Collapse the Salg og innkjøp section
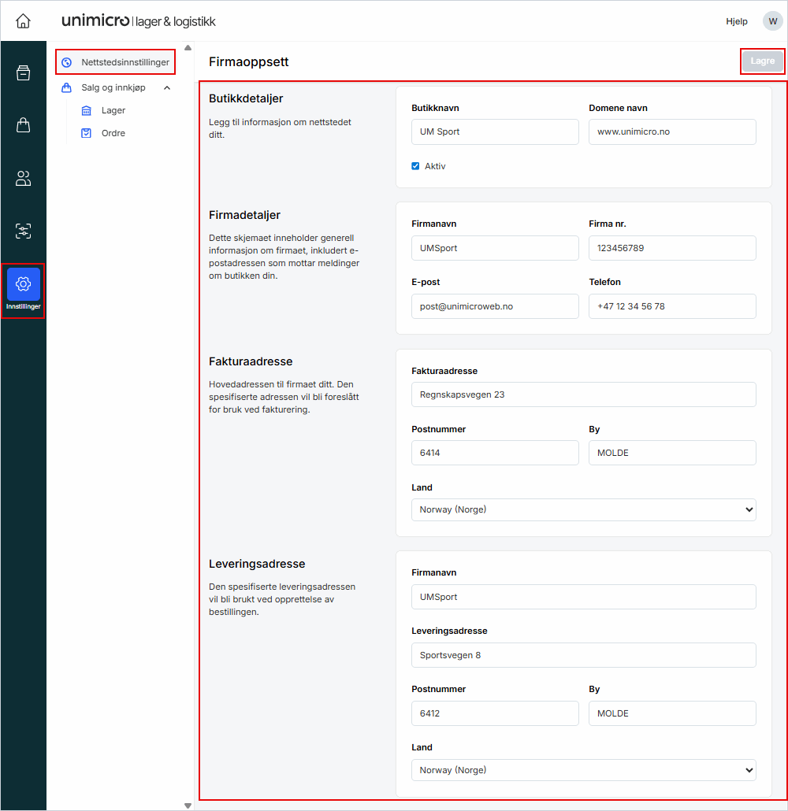Image resolution: width=788 pixels, height=811 pixels. click(x=166, y=88)
